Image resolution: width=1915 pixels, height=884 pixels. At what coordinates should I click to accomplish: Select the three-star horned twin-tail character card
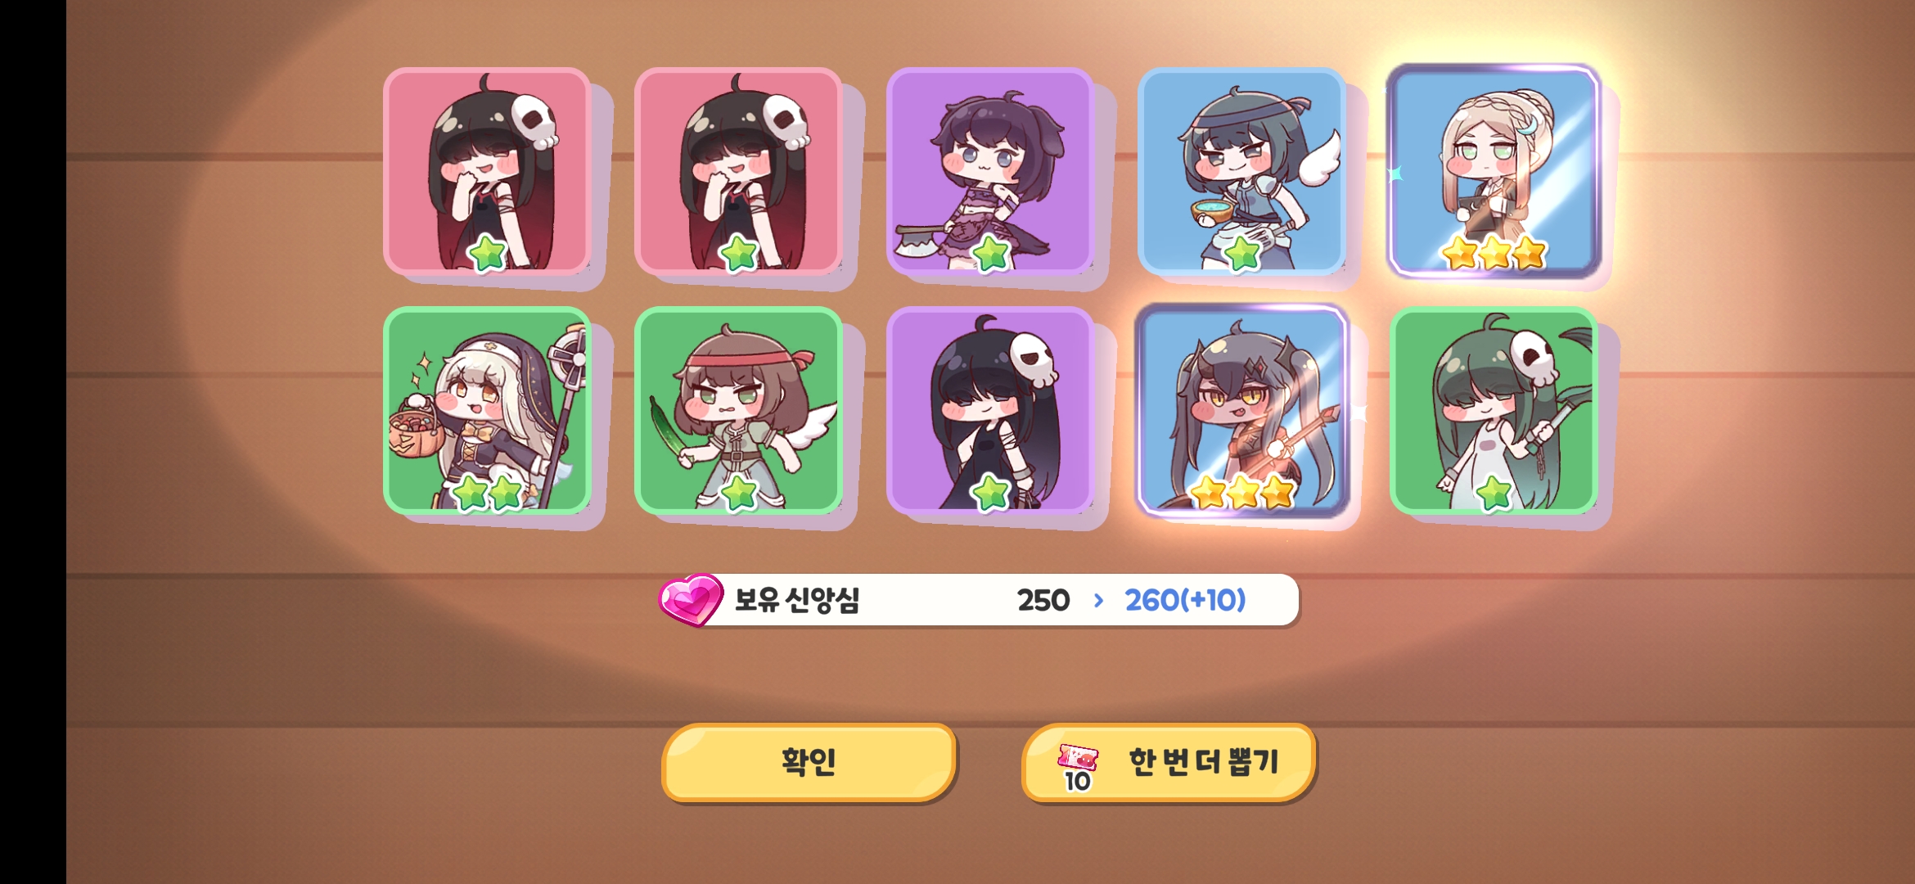pos(1241,410)
